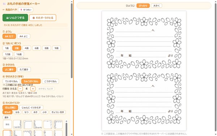This screenshot has height=136, width=217.
Task: Select A4 たて paper orientation
Action: pyautogui.click(x=9, y=36)
